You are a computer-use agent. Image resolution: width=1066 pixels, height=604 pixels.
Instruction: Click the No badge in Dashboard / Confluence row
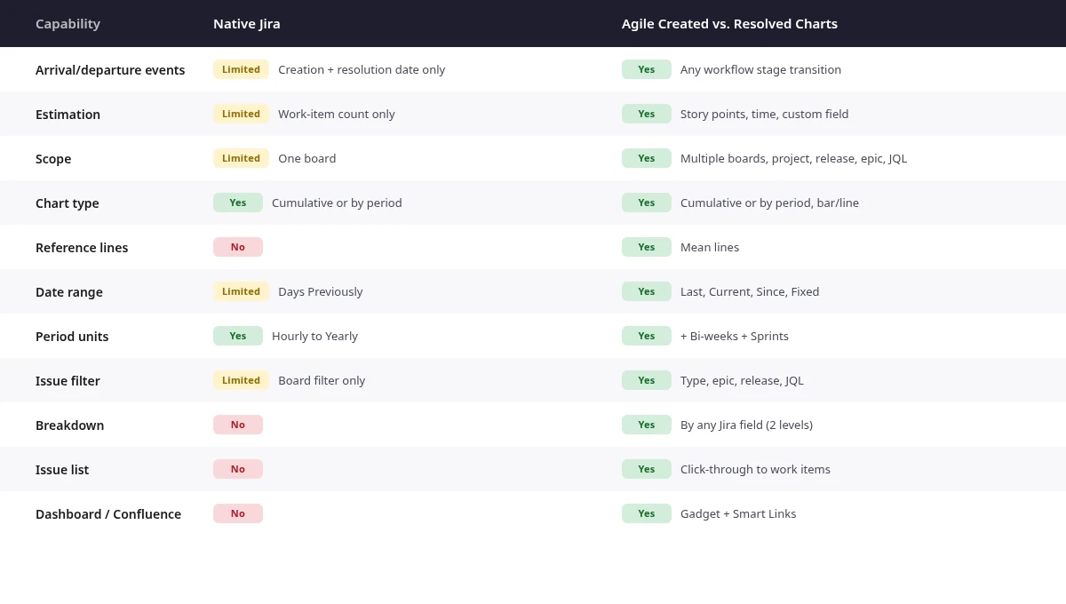coord(238,513)
